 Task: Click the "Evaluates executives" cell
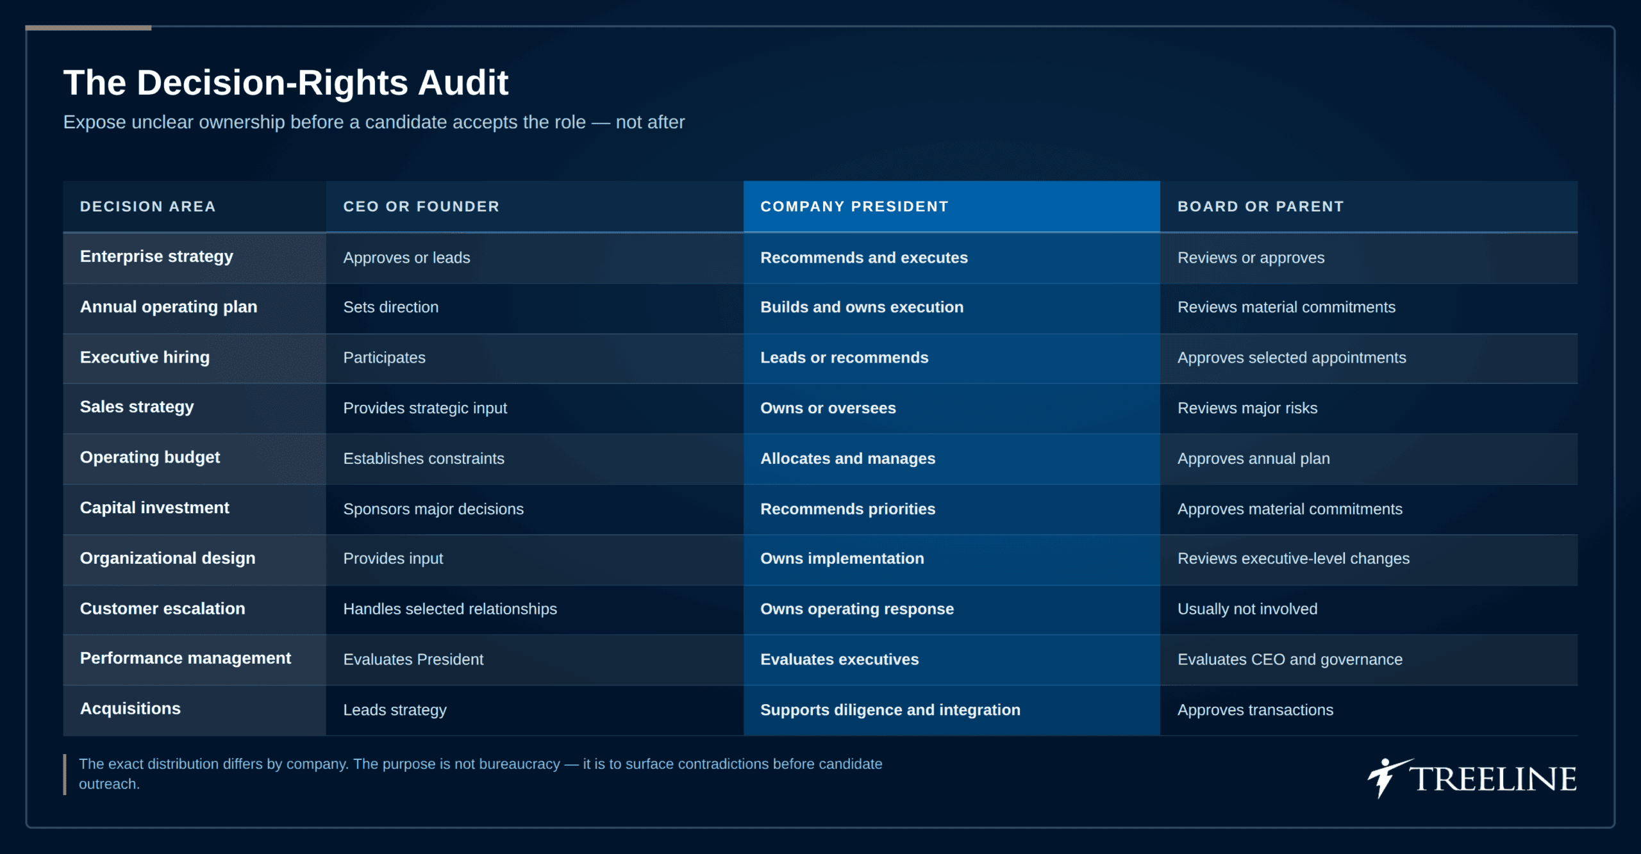pos(952,659)
